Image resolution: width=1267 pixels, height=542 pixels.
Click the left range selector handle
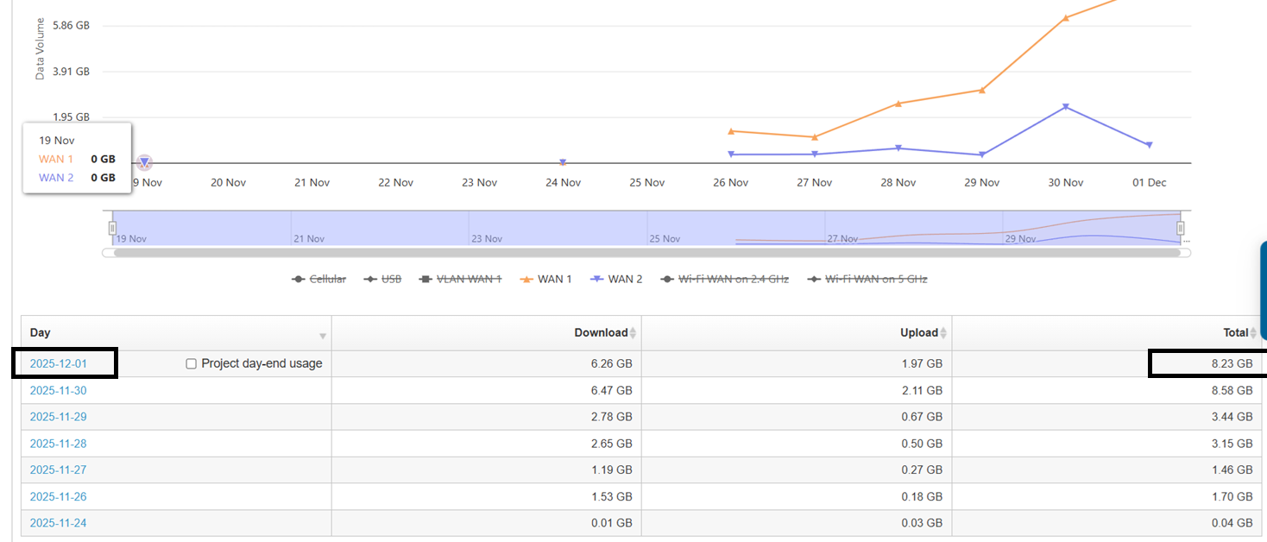[x=112, y=228]
